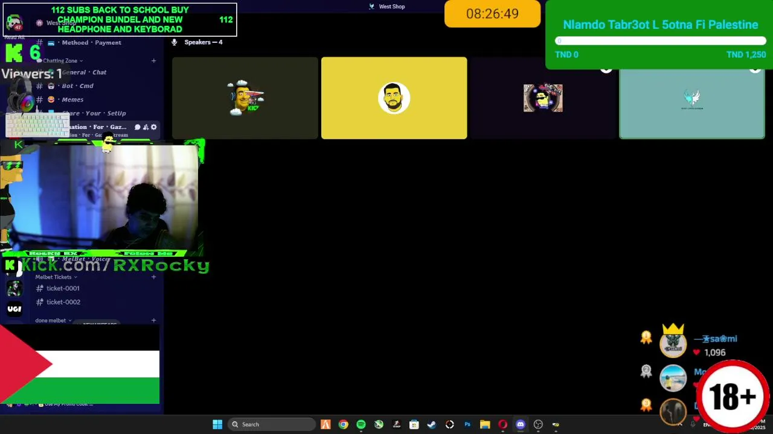Image resolution: width=773 pixels, height=434 pixels.
Task: Add channel to Chatting Zone category
Action: tap(153, 60)
